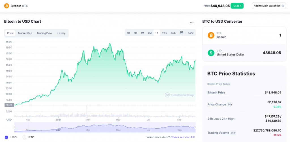Click the United States Dollar label
Screen dimensions: 290x142
(x=231, y=54)
